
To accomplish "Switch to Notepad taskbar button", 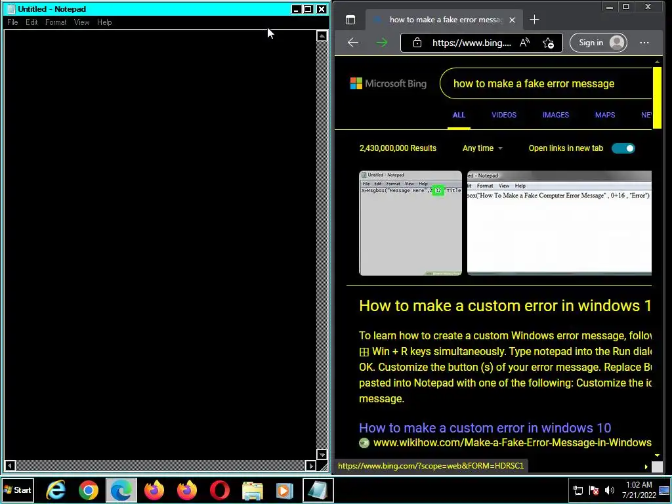I will coord(318,490).
